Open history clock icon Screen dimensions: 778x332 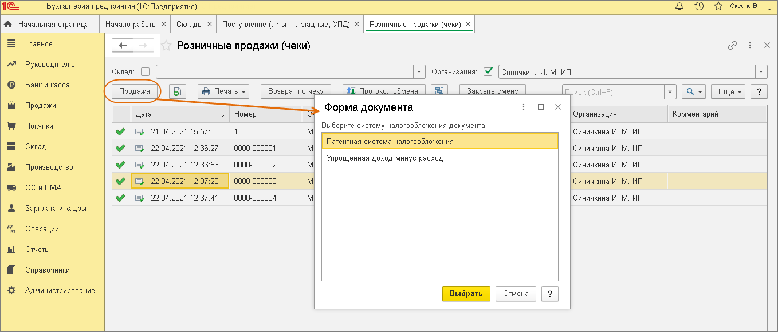coord(699,6)
